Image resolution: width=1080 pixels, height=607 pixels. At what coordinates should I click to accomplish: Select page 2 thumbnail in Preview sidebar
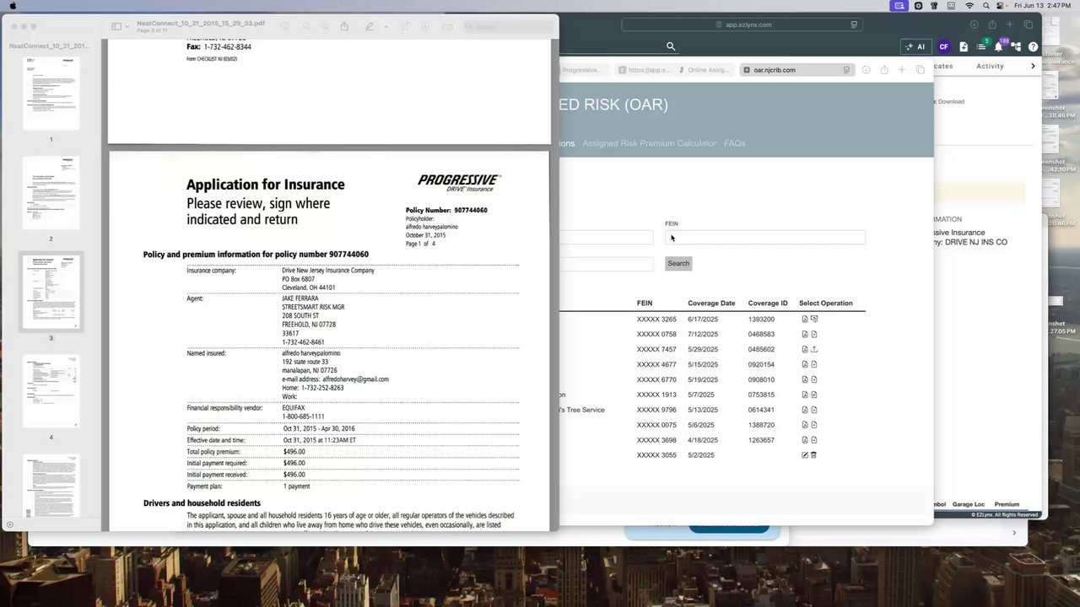point(51,192)
